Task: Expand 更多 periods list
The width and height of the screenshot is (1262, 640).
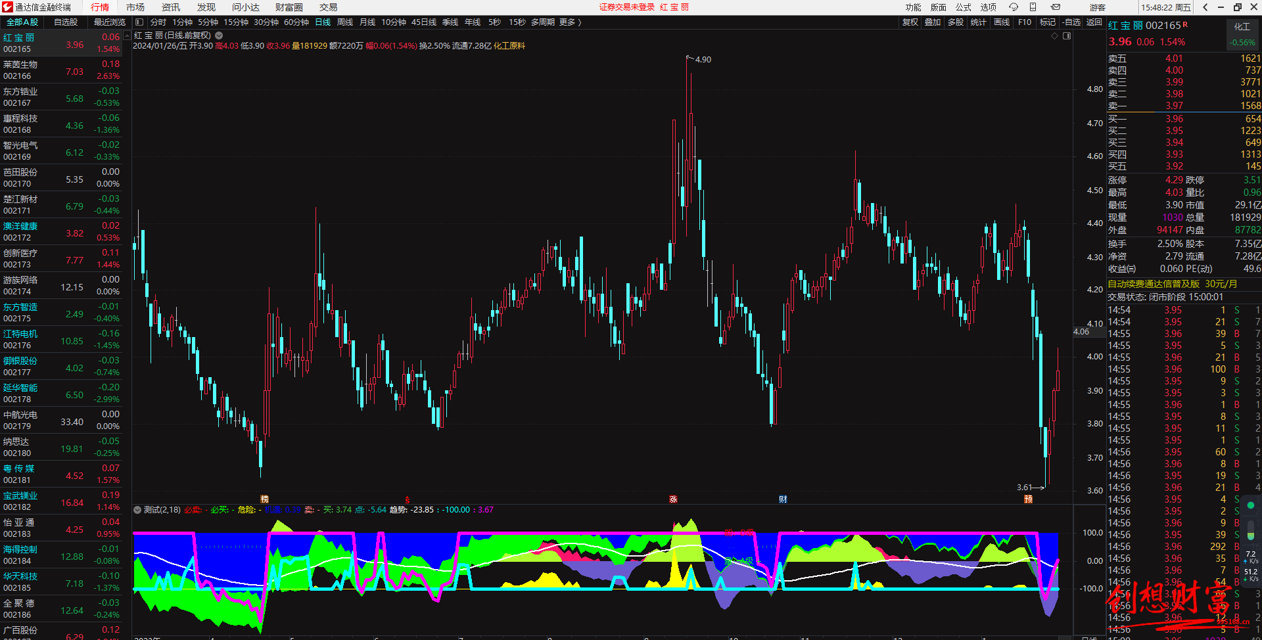Action: (570, 22)
